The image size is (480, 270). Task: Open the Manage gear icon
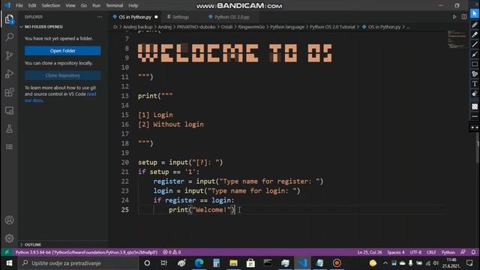coord(9,238)
